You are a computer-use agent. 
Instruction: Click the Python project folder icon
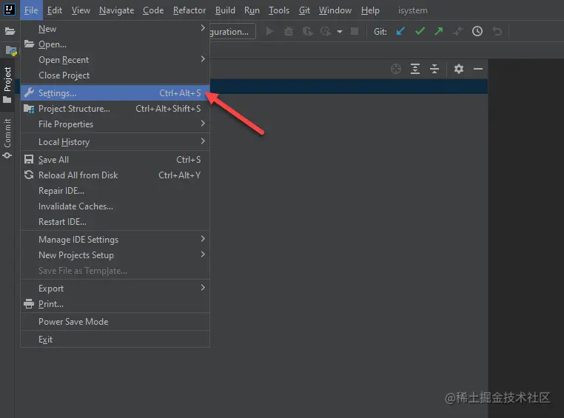pyautogui.click(x=11, y=50)
